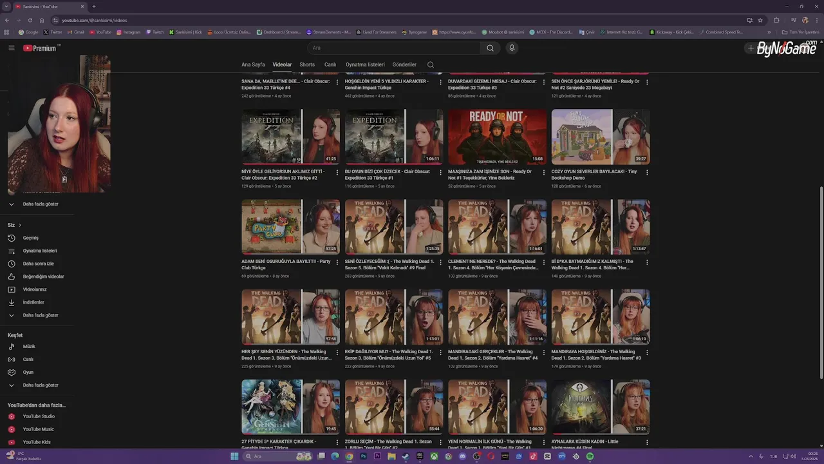Open Tiny Bookshop Demo video thumbnail
824x464 pixels.
tap(600, 137)
